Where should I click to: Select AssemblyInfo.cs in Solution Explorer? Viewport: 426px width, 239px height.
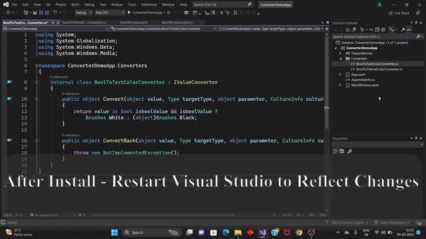[x=363, y=80]
